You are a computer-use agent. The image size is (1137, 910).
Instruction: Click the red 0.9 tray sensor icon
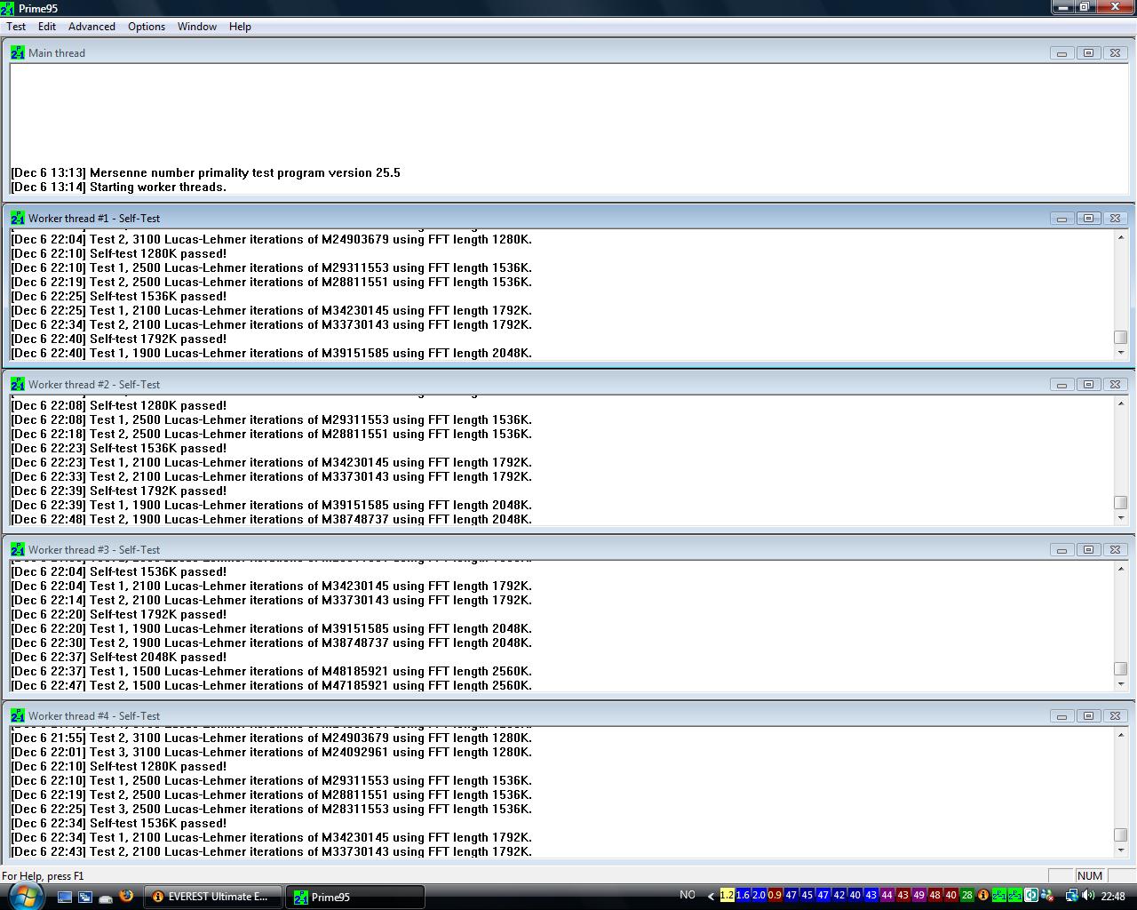point(775,895)
